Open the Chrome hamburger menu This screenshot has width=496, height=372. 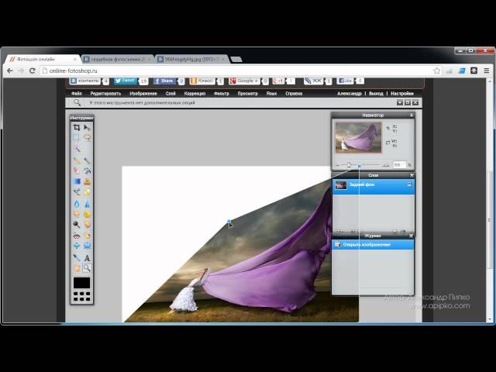point(487,71)
